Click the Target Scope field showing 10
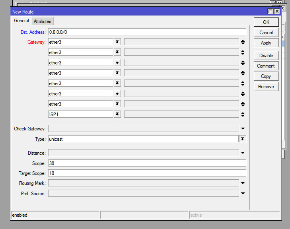 147,173
